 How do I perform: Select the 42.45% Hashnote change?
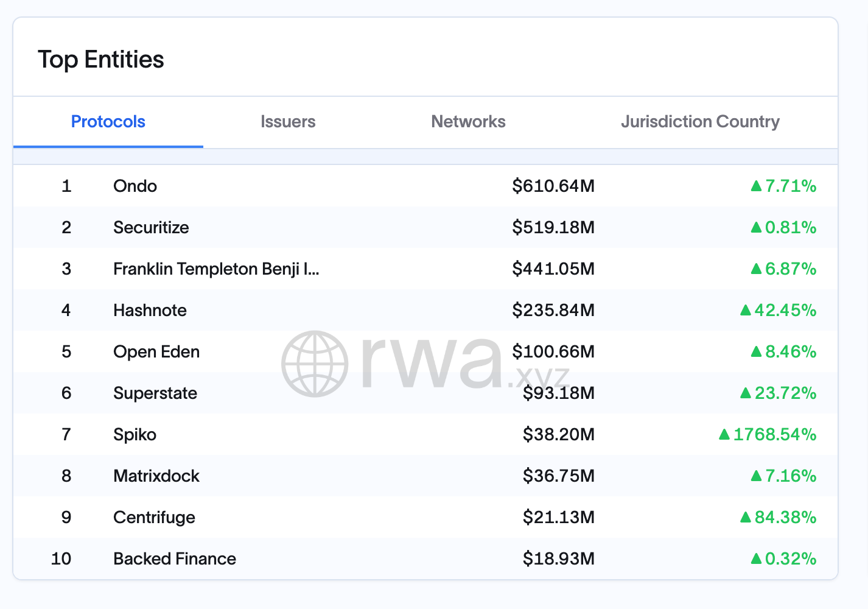[x=785, y=311]
